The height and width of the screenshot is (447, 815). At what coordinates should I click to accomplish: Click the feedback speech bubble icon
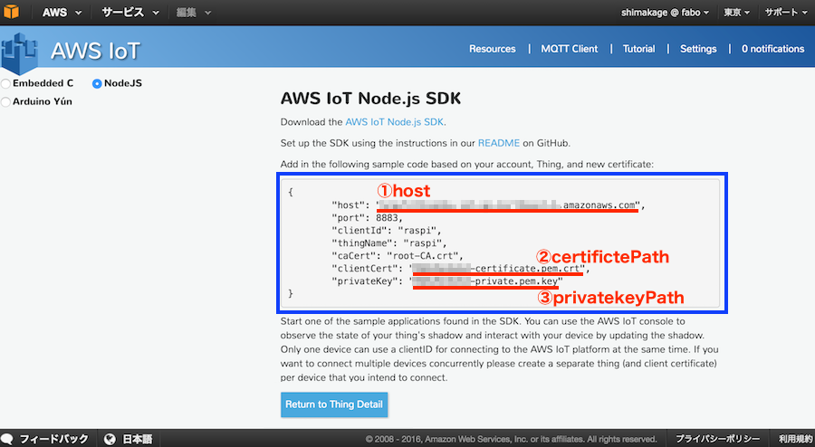[x=9, y=439]
